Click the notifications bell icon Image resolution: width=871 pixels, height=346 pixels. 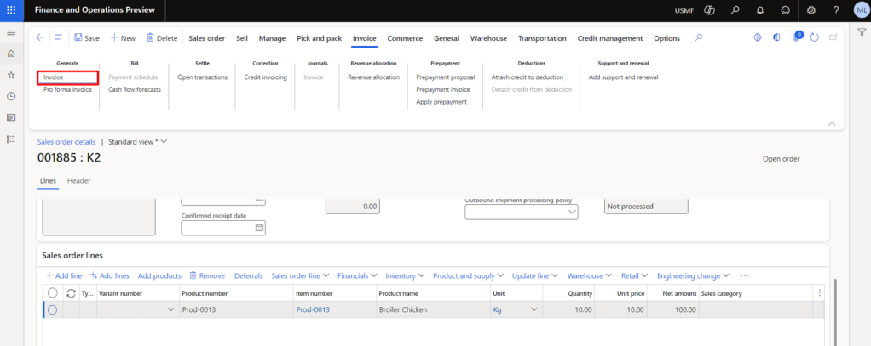point(759,10)
